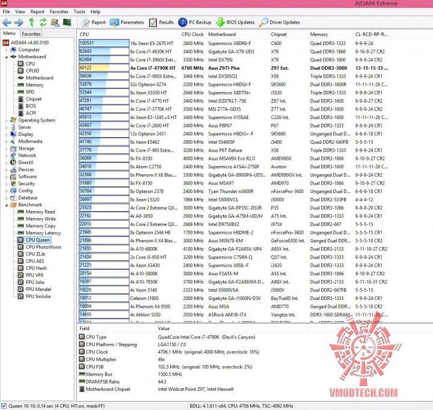Collapse the Benchmark tree node
Screen dimensions: 433x410
[x=7, y=205]
